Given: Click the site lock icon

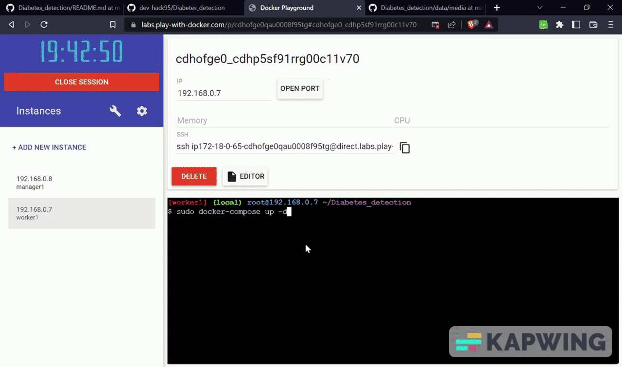Looking at the screenshot, I should [133, 25].
